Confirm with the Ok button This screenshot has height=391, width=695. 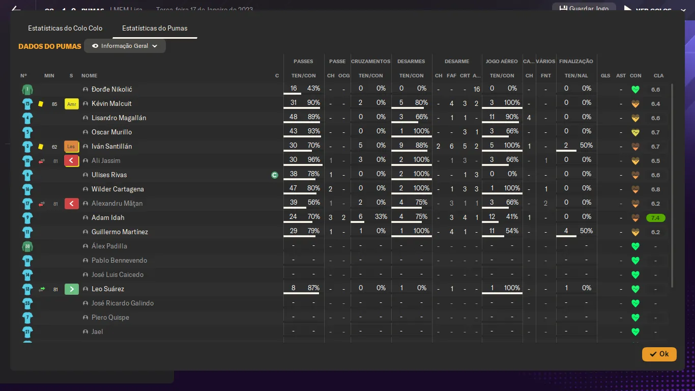pos(659,354)
